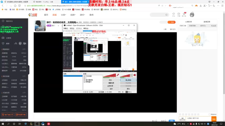Toggle the checkbox for source named 1
225x126 pixels.
(84, 78)
